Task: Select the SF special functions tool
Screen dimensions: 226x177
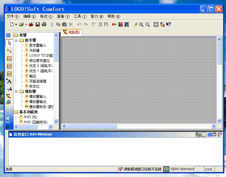Action: (x=9, y=74)
